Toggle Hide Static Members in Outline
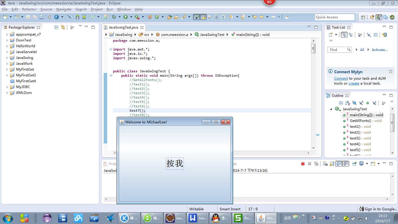Image resolution: width=398 pixels, height=224 pixels. tap(361, 103)
